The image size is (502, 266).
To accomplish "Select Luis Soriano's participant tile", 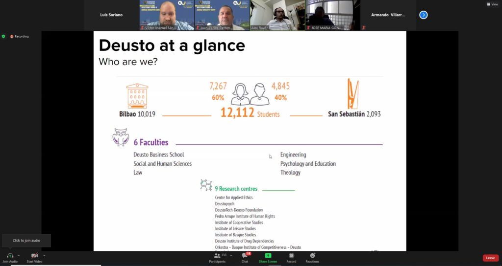I will click(x=111, y=15).
